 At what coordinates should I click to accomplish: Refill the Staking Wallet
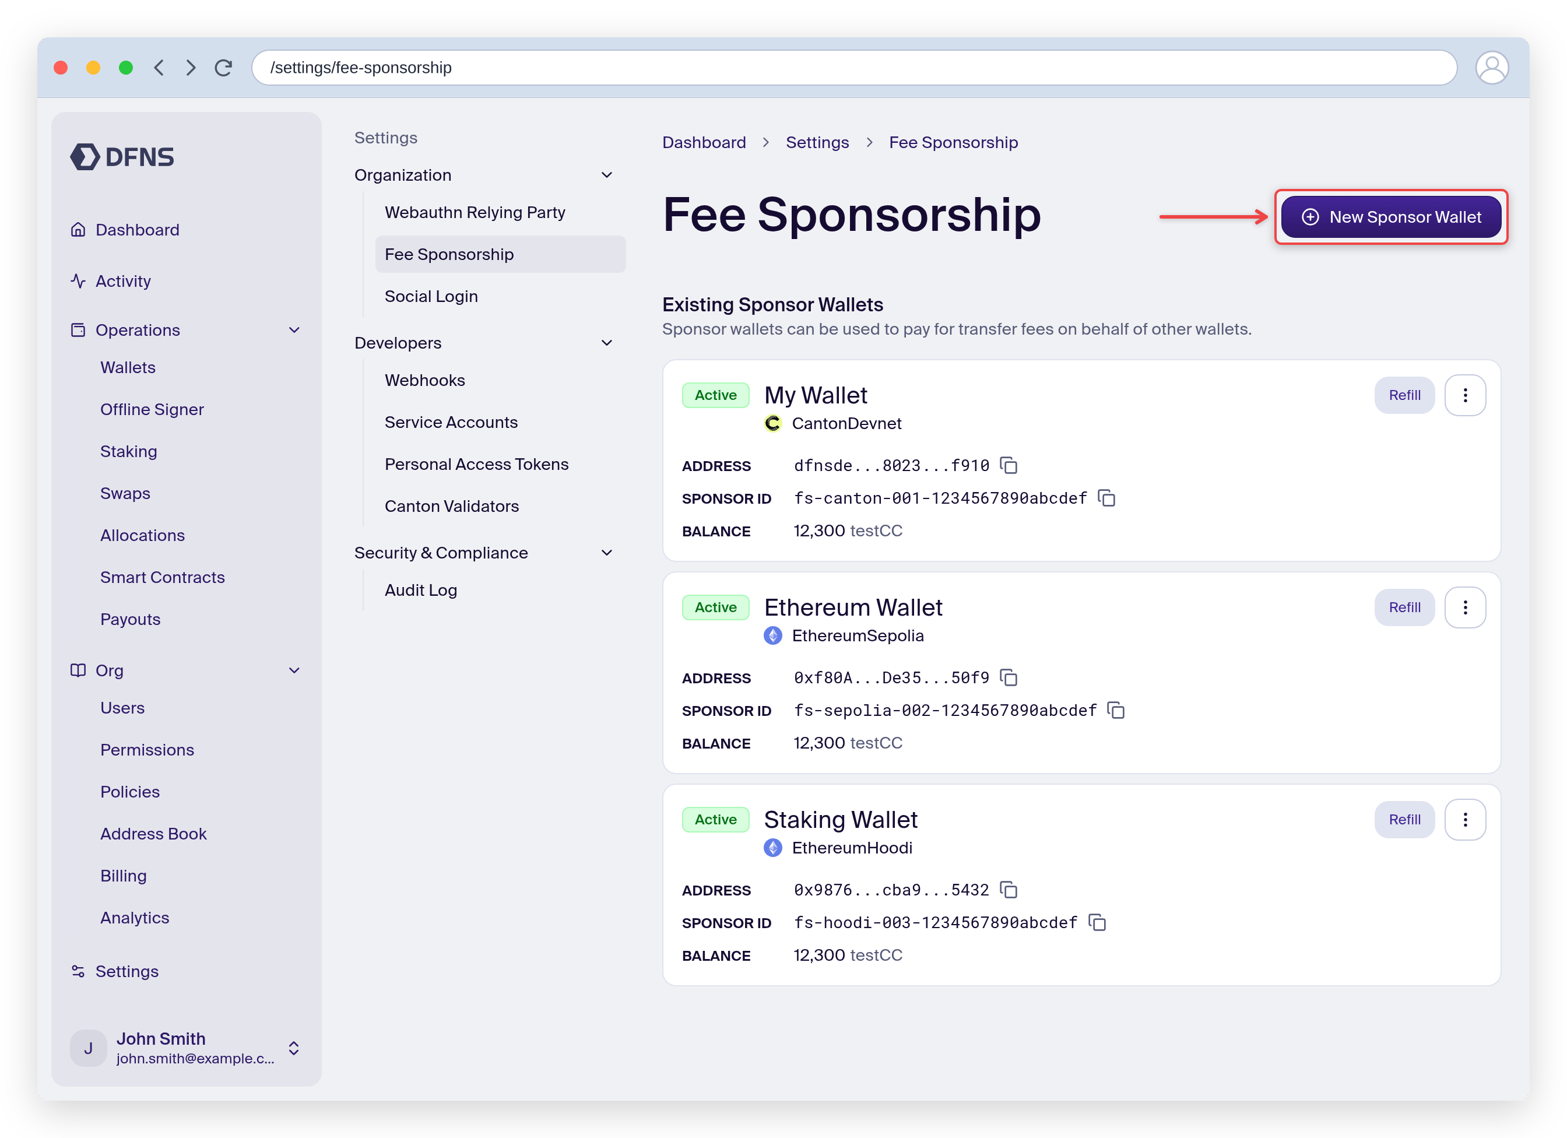tap(1404, 820)
